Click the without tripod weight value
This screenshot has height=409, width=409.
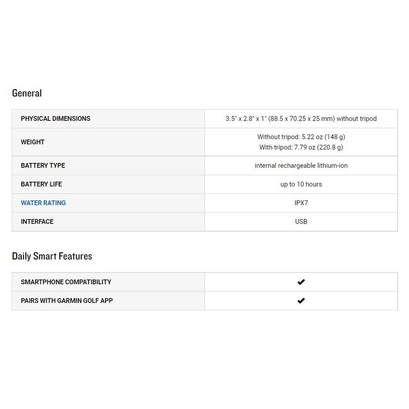[301, 137]
